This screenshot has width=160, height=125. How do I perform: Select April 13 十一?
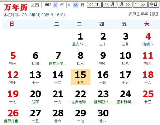[x=36, y=78]
